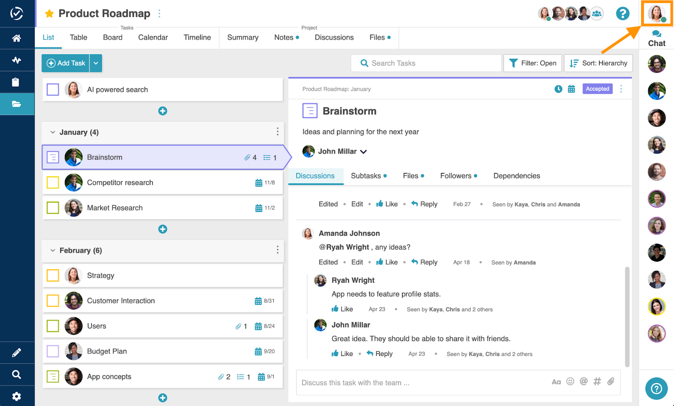The height and width of the screenshot is (406, 674).
Task: Open the clipboard tasks icon in sidebar
Action: (x=16, y=82)
